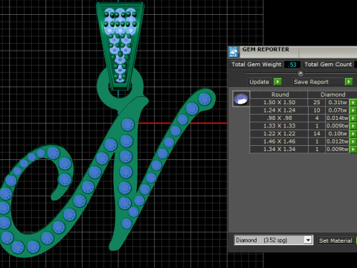Select the round gem shape thumbnail

pyautogui.click(x=241, y=99)
